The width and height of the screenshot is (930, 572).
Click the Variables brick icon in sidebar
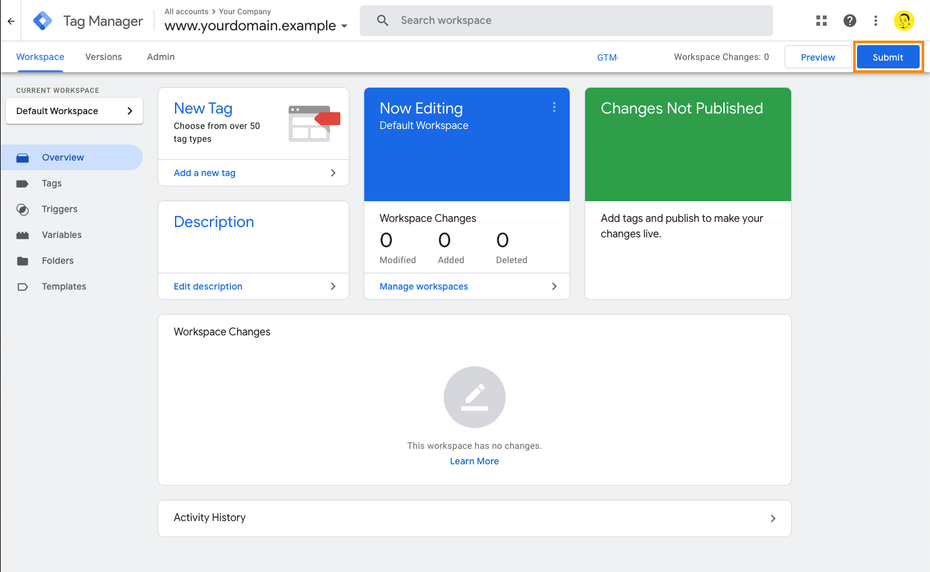tap(23, 235)
